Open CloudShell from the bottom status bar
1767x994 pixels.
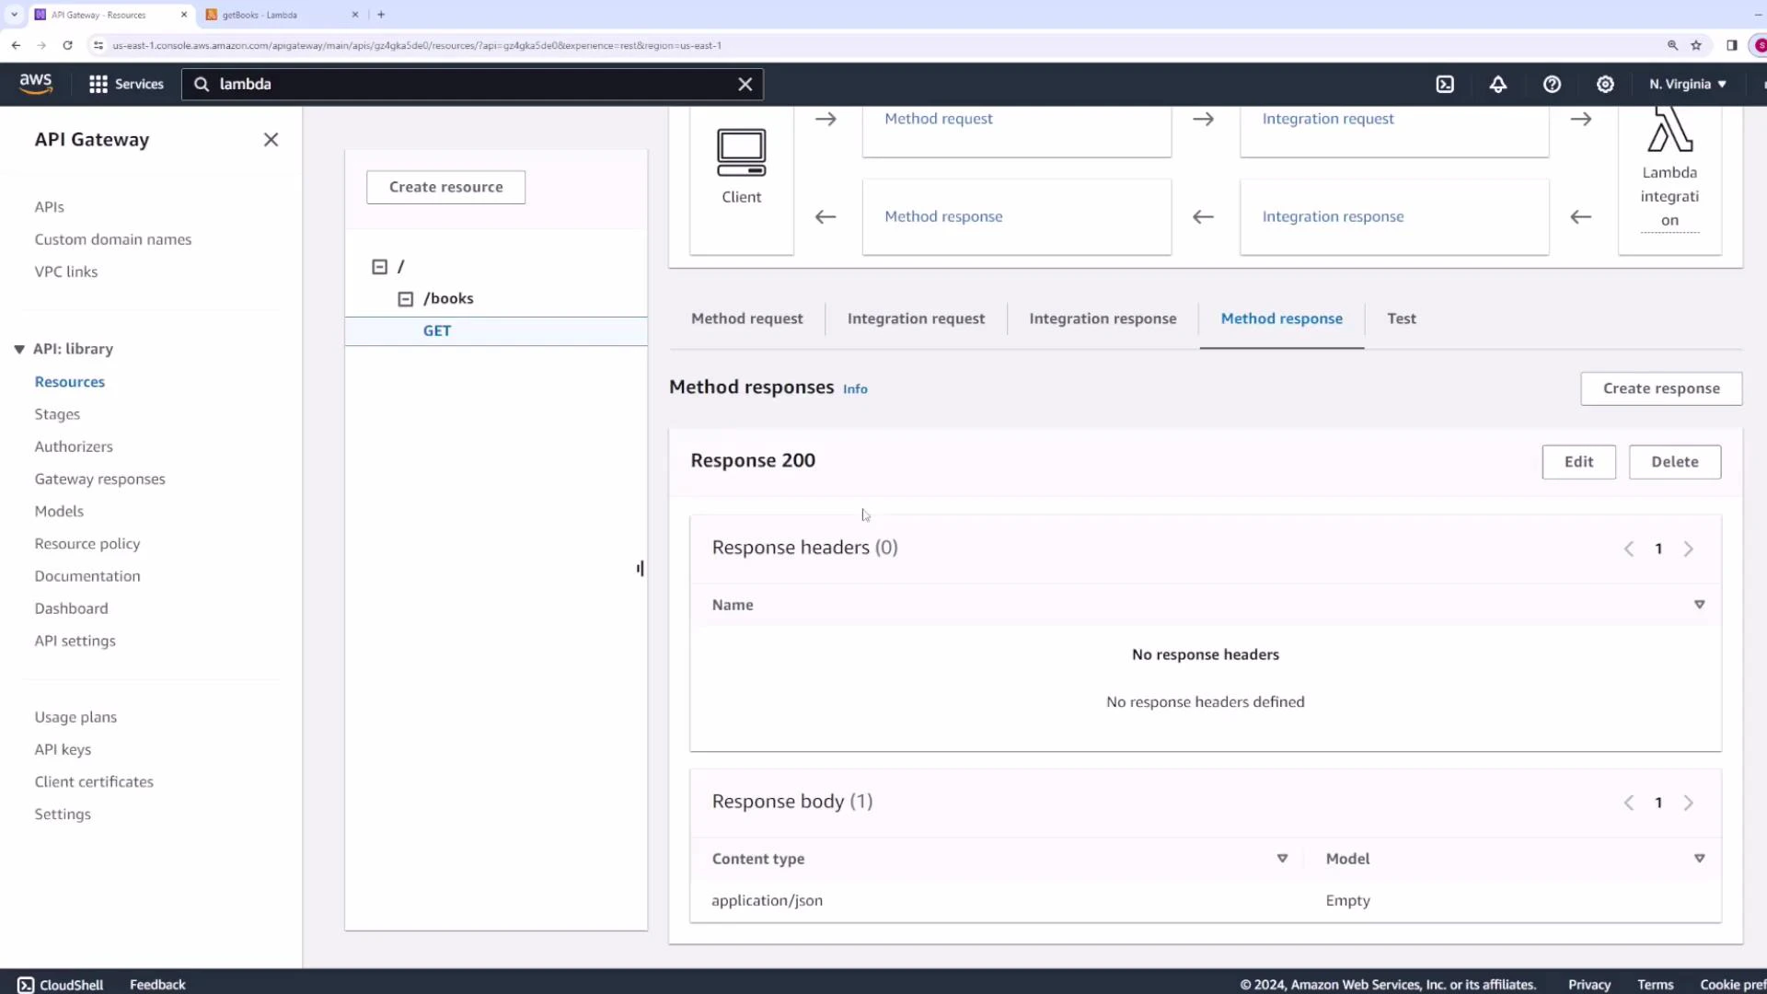(60, 984)
